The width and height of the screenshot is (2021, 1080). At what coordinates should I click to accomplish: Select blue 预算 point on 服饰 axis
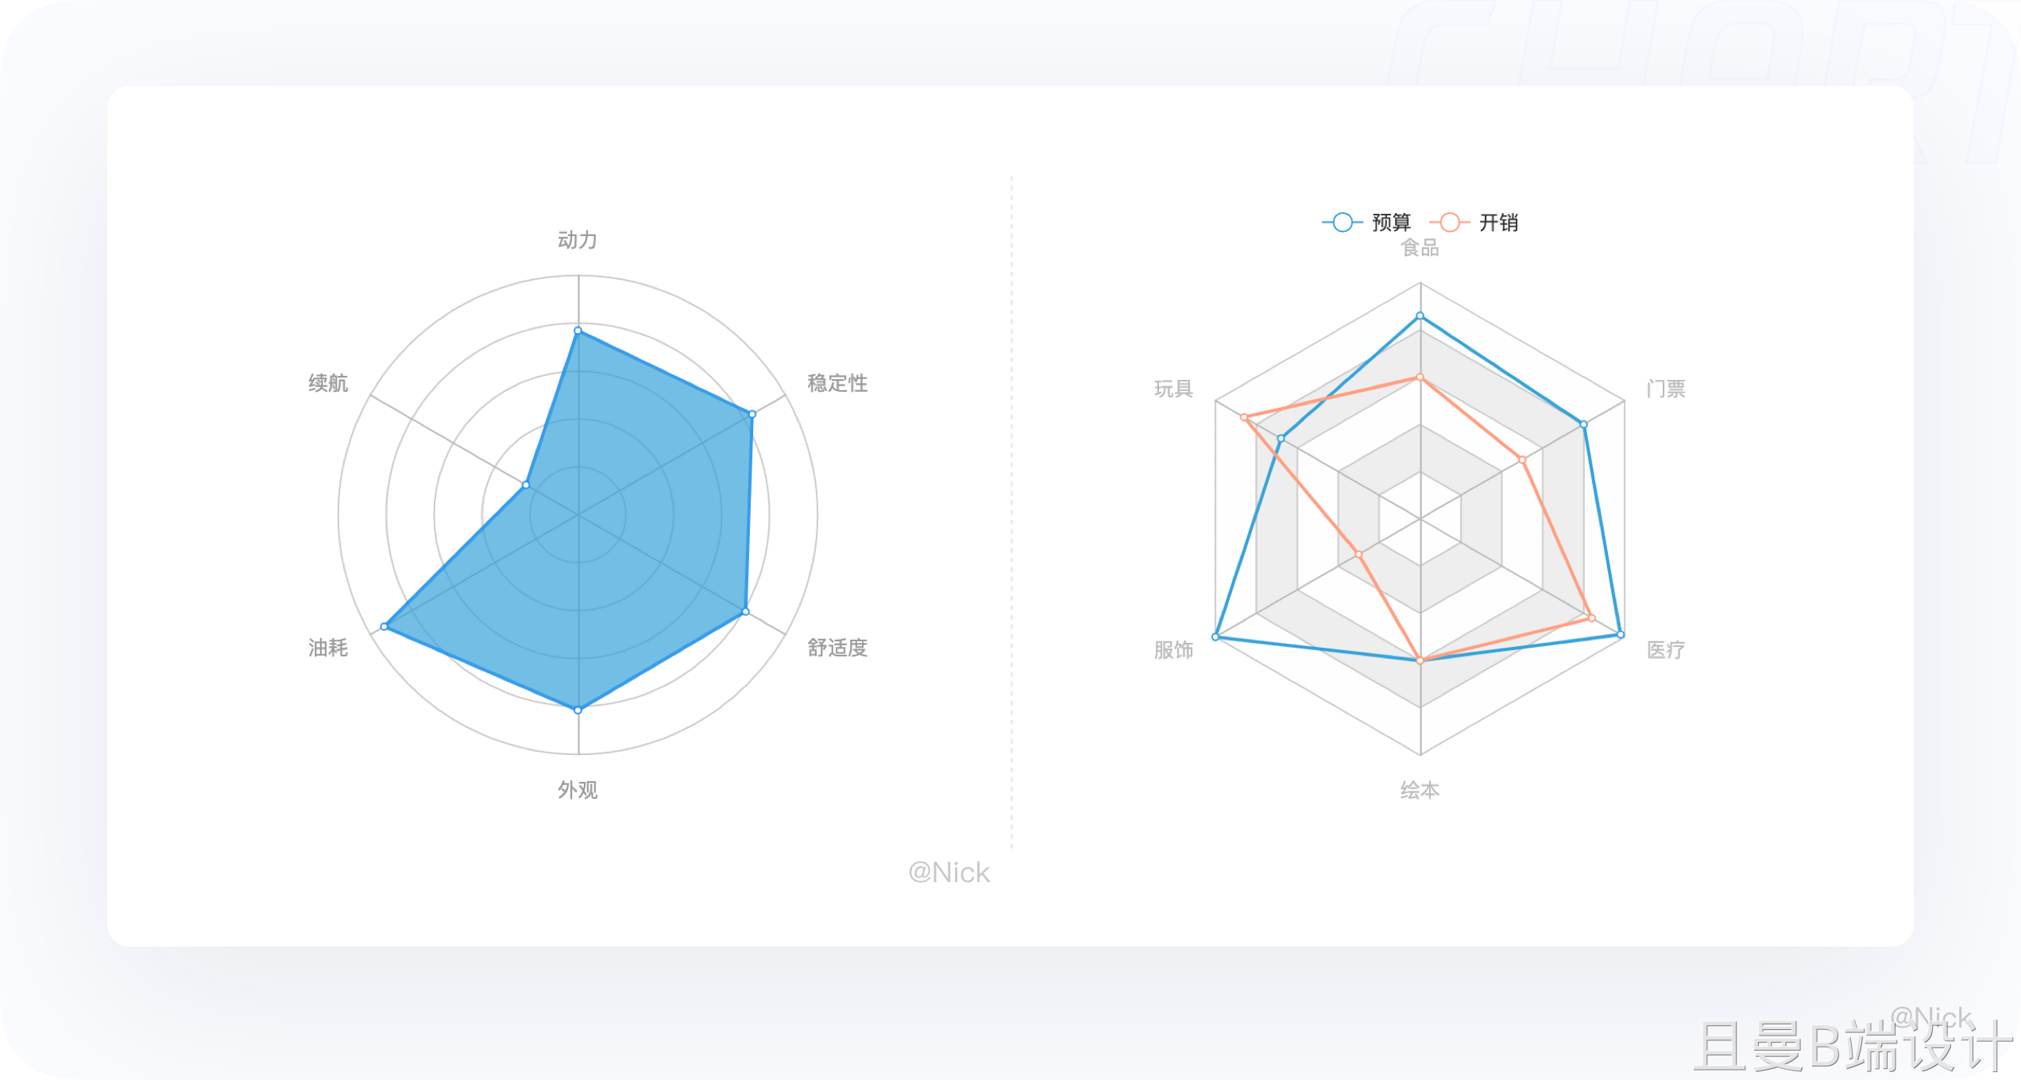[x=1215, y=637]
